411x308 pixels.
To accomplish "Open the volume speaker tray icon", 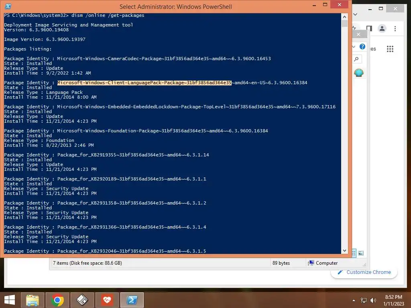I will point(373,300).
